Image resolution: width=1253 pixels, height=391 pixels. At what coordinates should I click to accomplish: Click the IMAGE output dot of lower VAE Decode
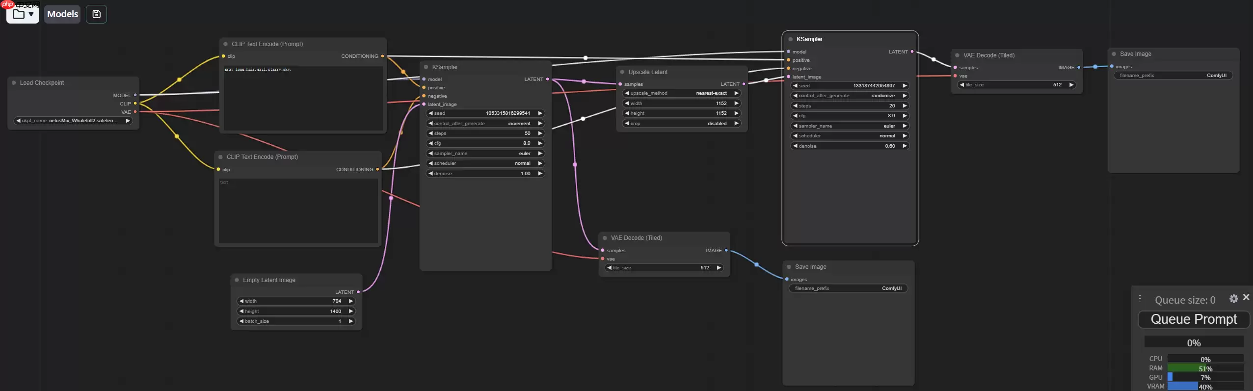coord(726,251)
